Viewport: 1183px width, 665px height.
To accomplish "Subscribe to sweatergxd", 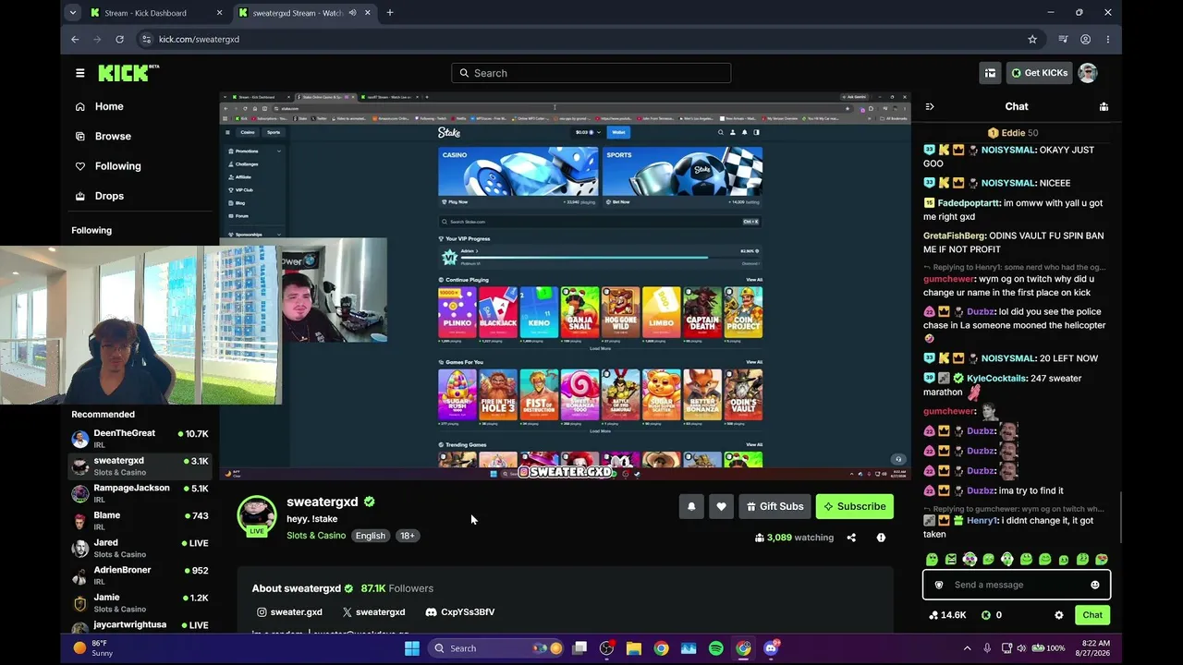I will pyautogui.click(x=855, y=506).
